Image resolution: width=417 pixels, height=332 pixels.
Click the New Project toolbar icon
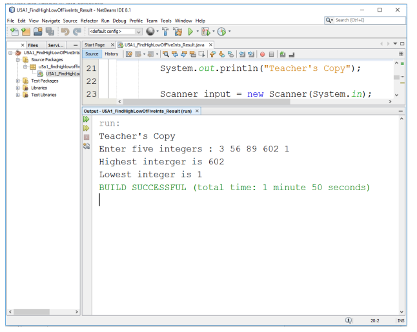[26, 32]
